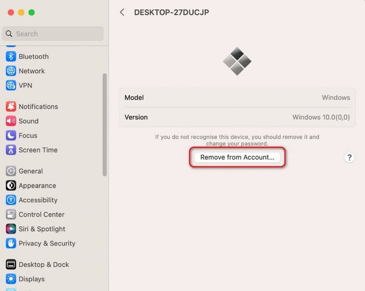Select Appearance label in the sidebar
The height and width of the screenshot is (291, 365).
click(38, 186)
